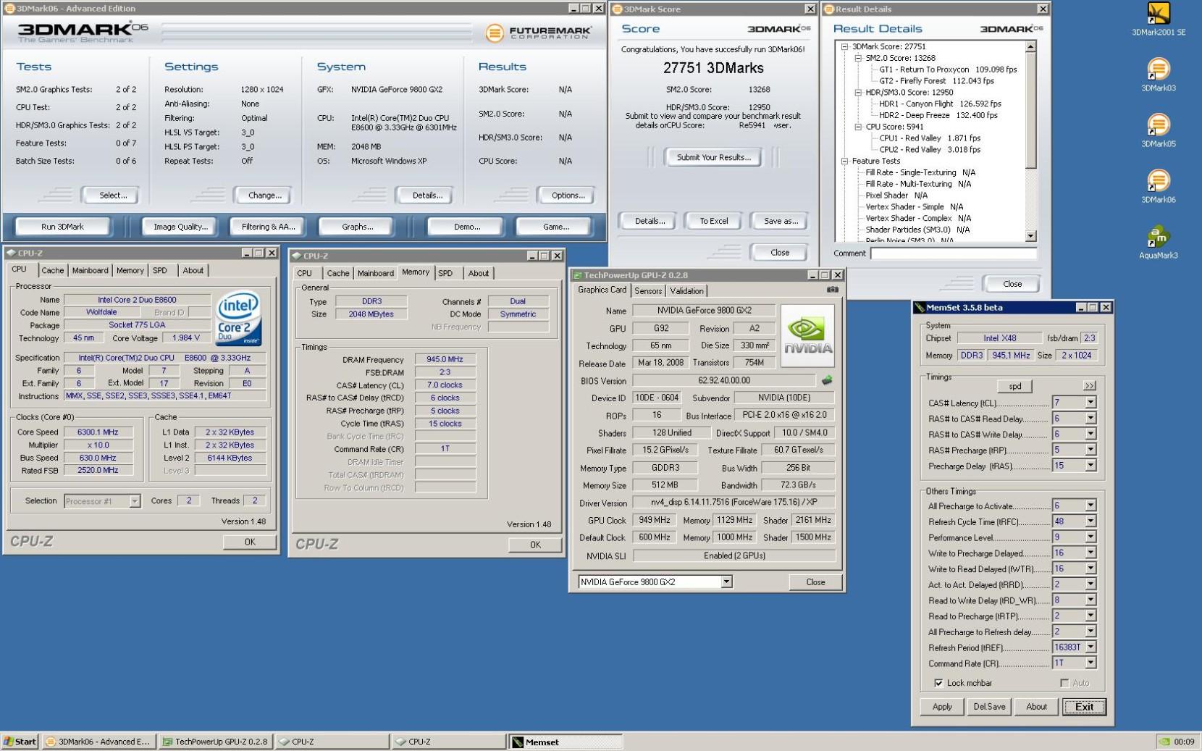The width and height of the screenshot is (1202, 751).
Task: Open Graphs in 3DMark06
Action: point(357,227)
